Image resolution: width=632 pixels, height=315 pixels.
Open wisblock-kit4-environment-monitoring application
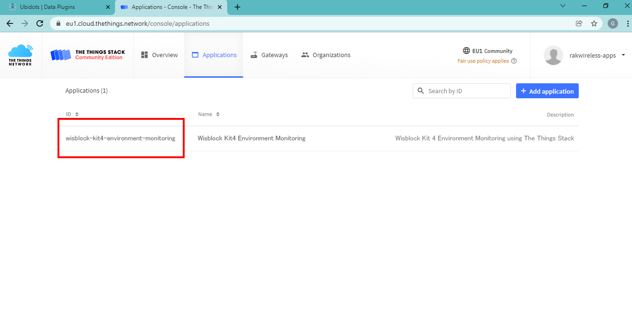coord(121,138)
